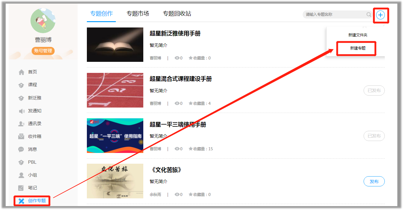Switch to the 专题市场 tab
Image resolution: width=403 pixels, height=210 pixels.
(x=138, y=14)
